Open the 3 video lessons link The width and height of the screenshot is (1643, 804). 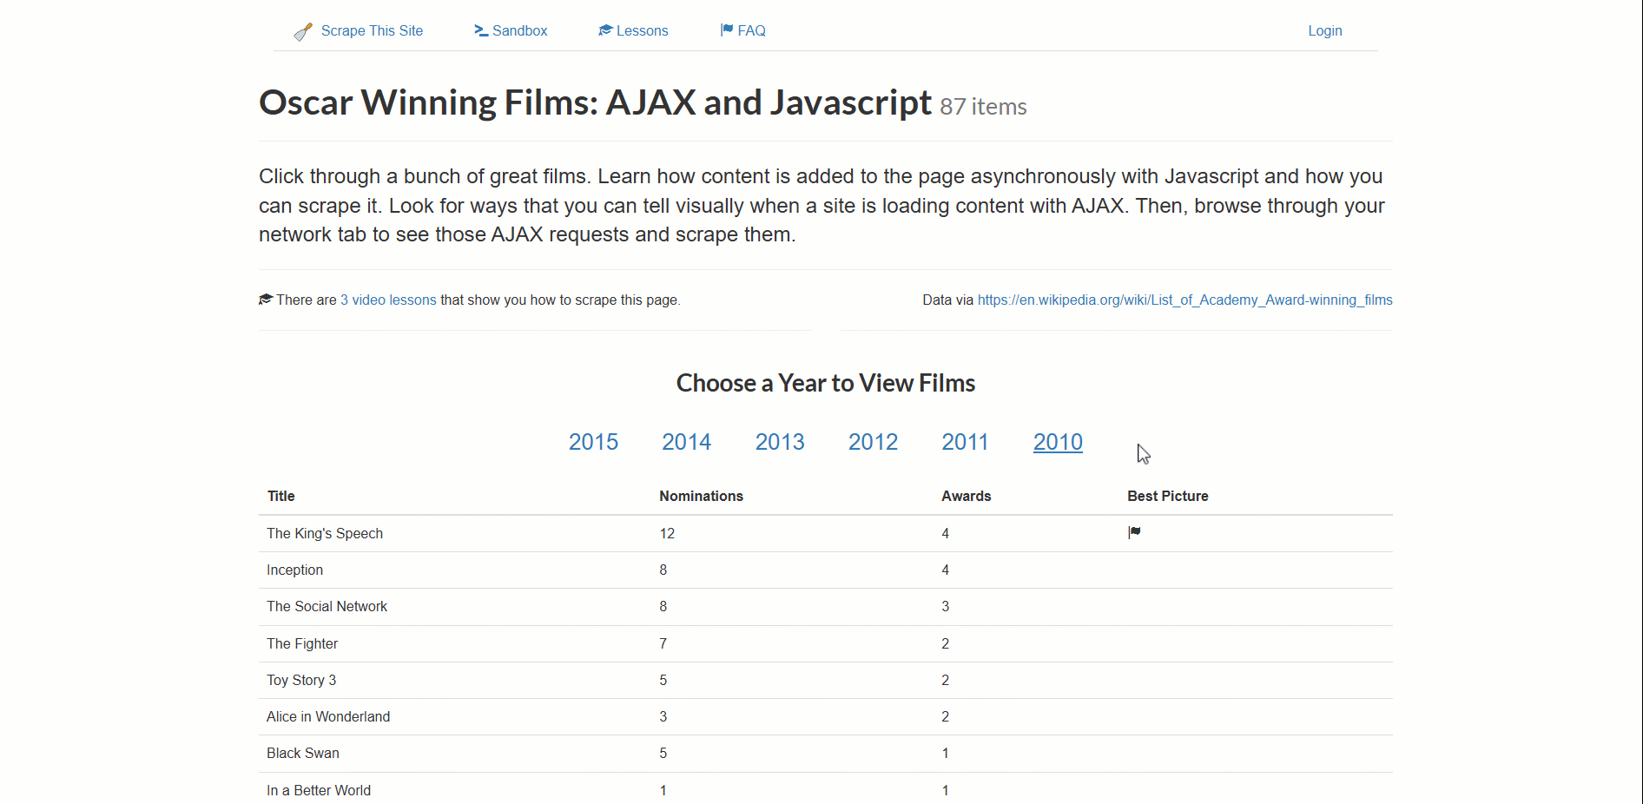tap(388, 300)
